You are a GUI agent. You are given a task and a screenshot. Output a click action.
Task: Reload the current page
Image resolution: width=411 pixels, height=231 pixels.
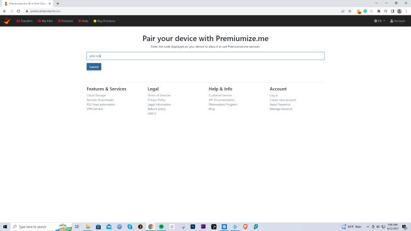pyautogui.click(x=18, y=11)
